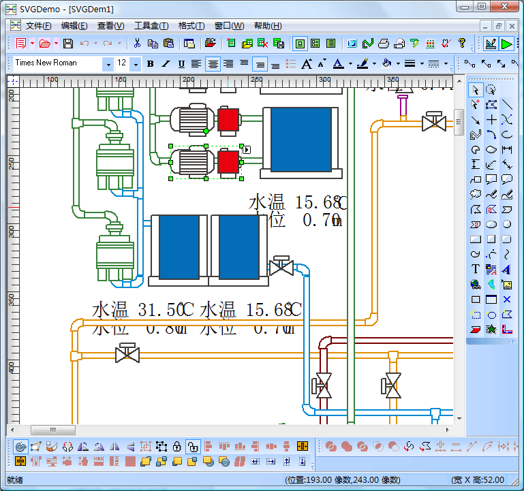Open the 工具盒(T) menu
Screen dimensions: 524x491
coord(151,26)
